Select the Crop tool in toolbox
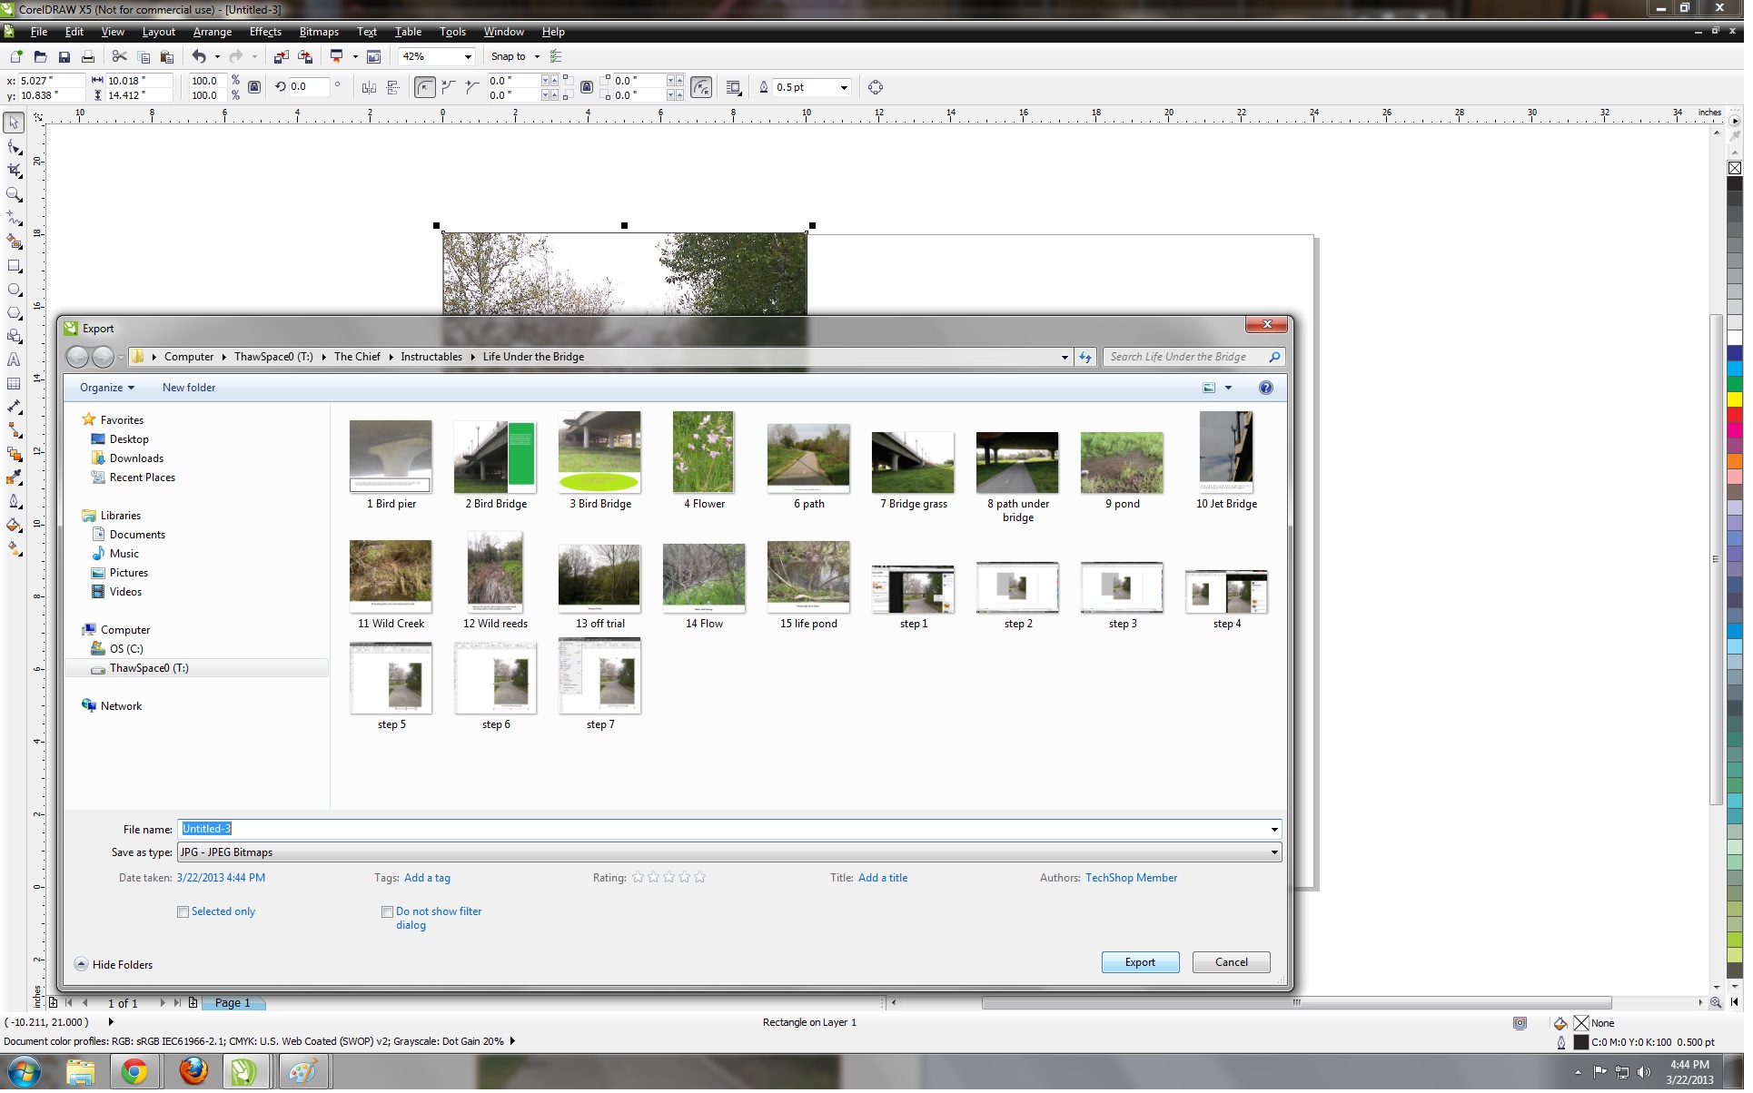Screen dimensions: 1753x1093 click(x=14, y=171)
